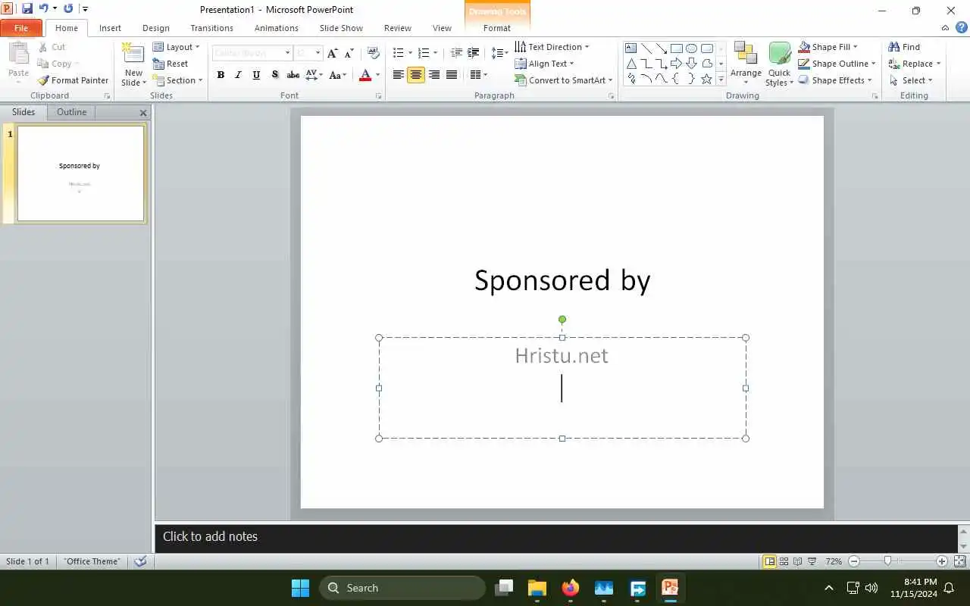Open PowerPoint Help question mark

tap(961, 27)
